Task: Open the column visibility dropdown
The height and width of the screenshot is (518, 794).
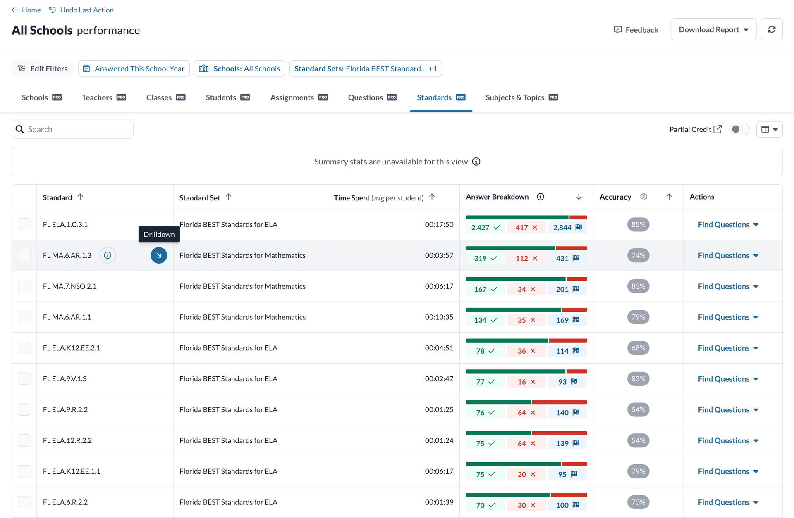Action: pyautogui.click(x=770, y=129)
